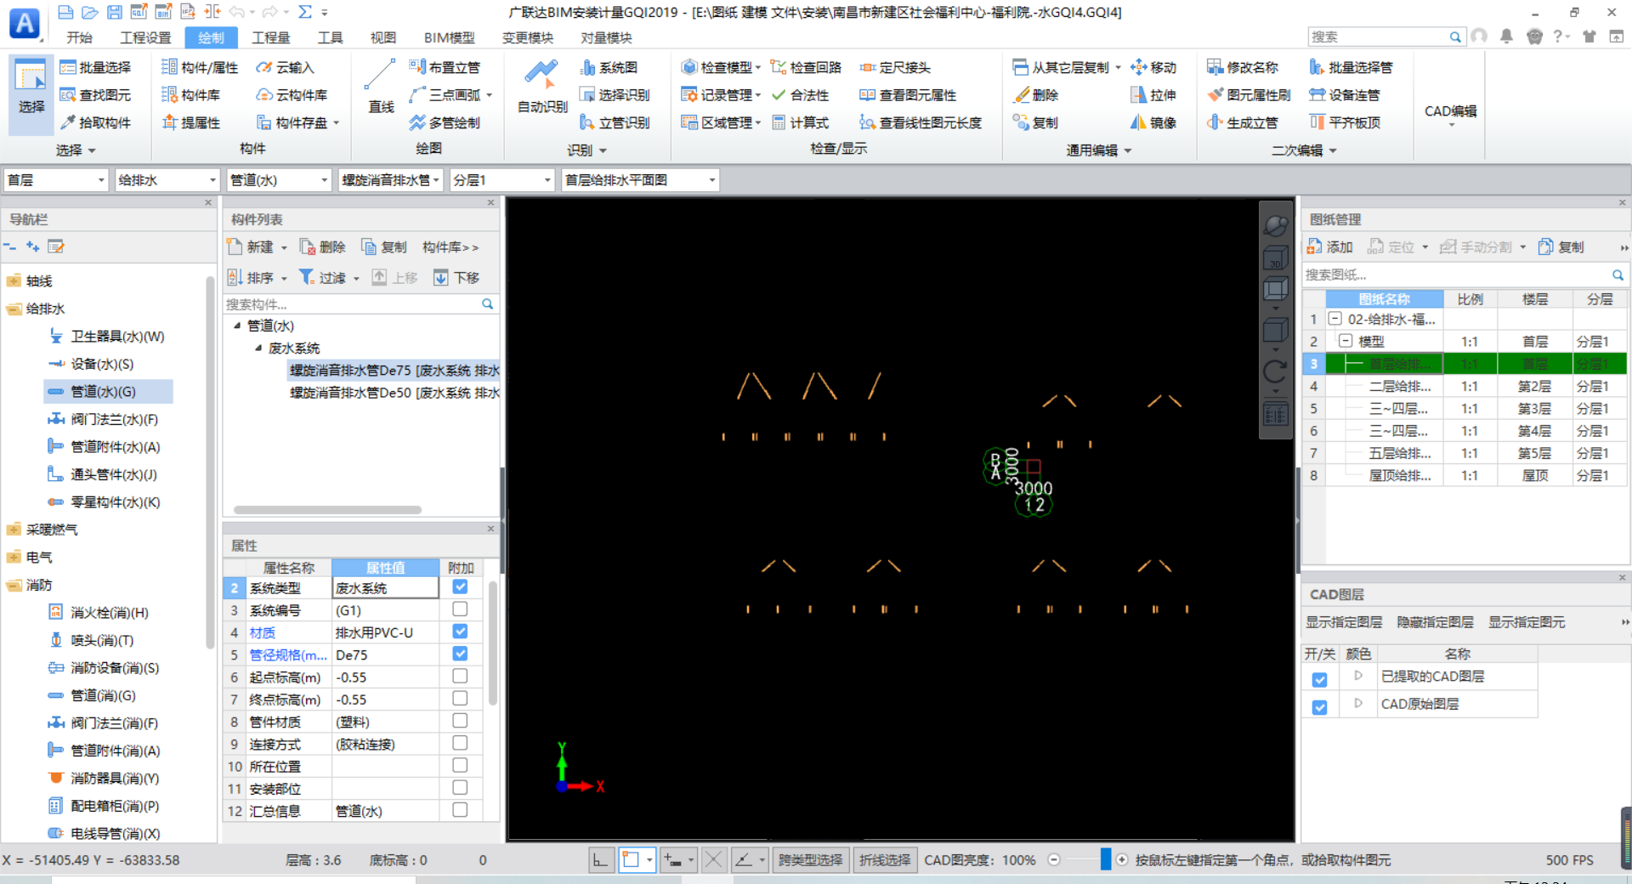Toggle 附加 checkbox for 管径规格 row
Image resolution: width=1632 pixels, height=884 pixels.
(x=460, y=654)
